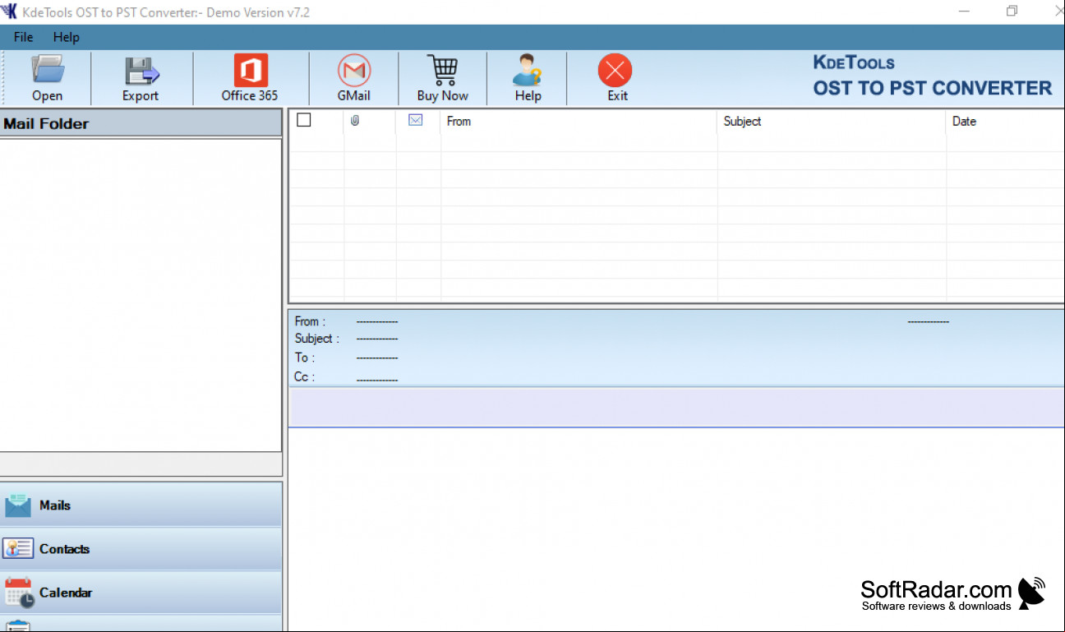1065x632 pixels.
Task: Open the File menu
Action: click(24, 37)
